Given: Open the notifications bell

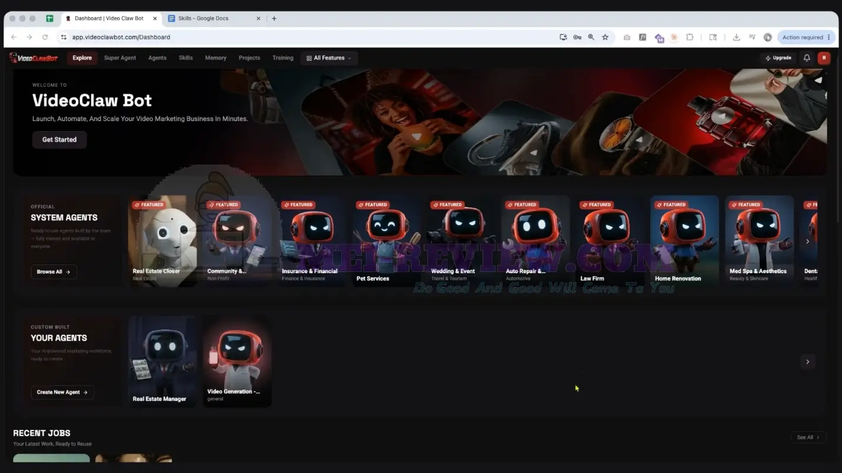Looking at the screenshot, I should pyautogui.click(x=807, y=58).
